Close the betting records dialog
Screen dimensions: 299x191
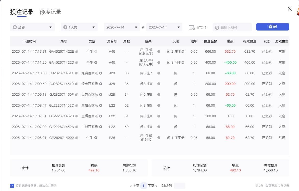point(290,9)
